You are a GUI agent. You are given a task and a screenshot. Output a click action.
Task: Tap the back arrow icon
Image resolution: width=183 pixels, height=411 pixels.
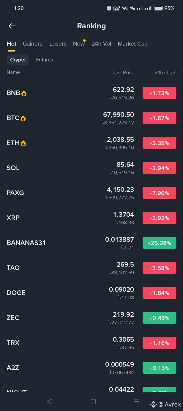pos(12,26)
